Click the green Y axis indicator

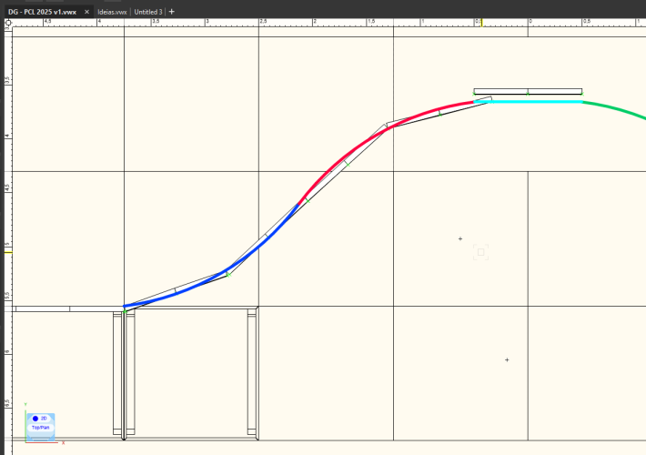(26, 407)
